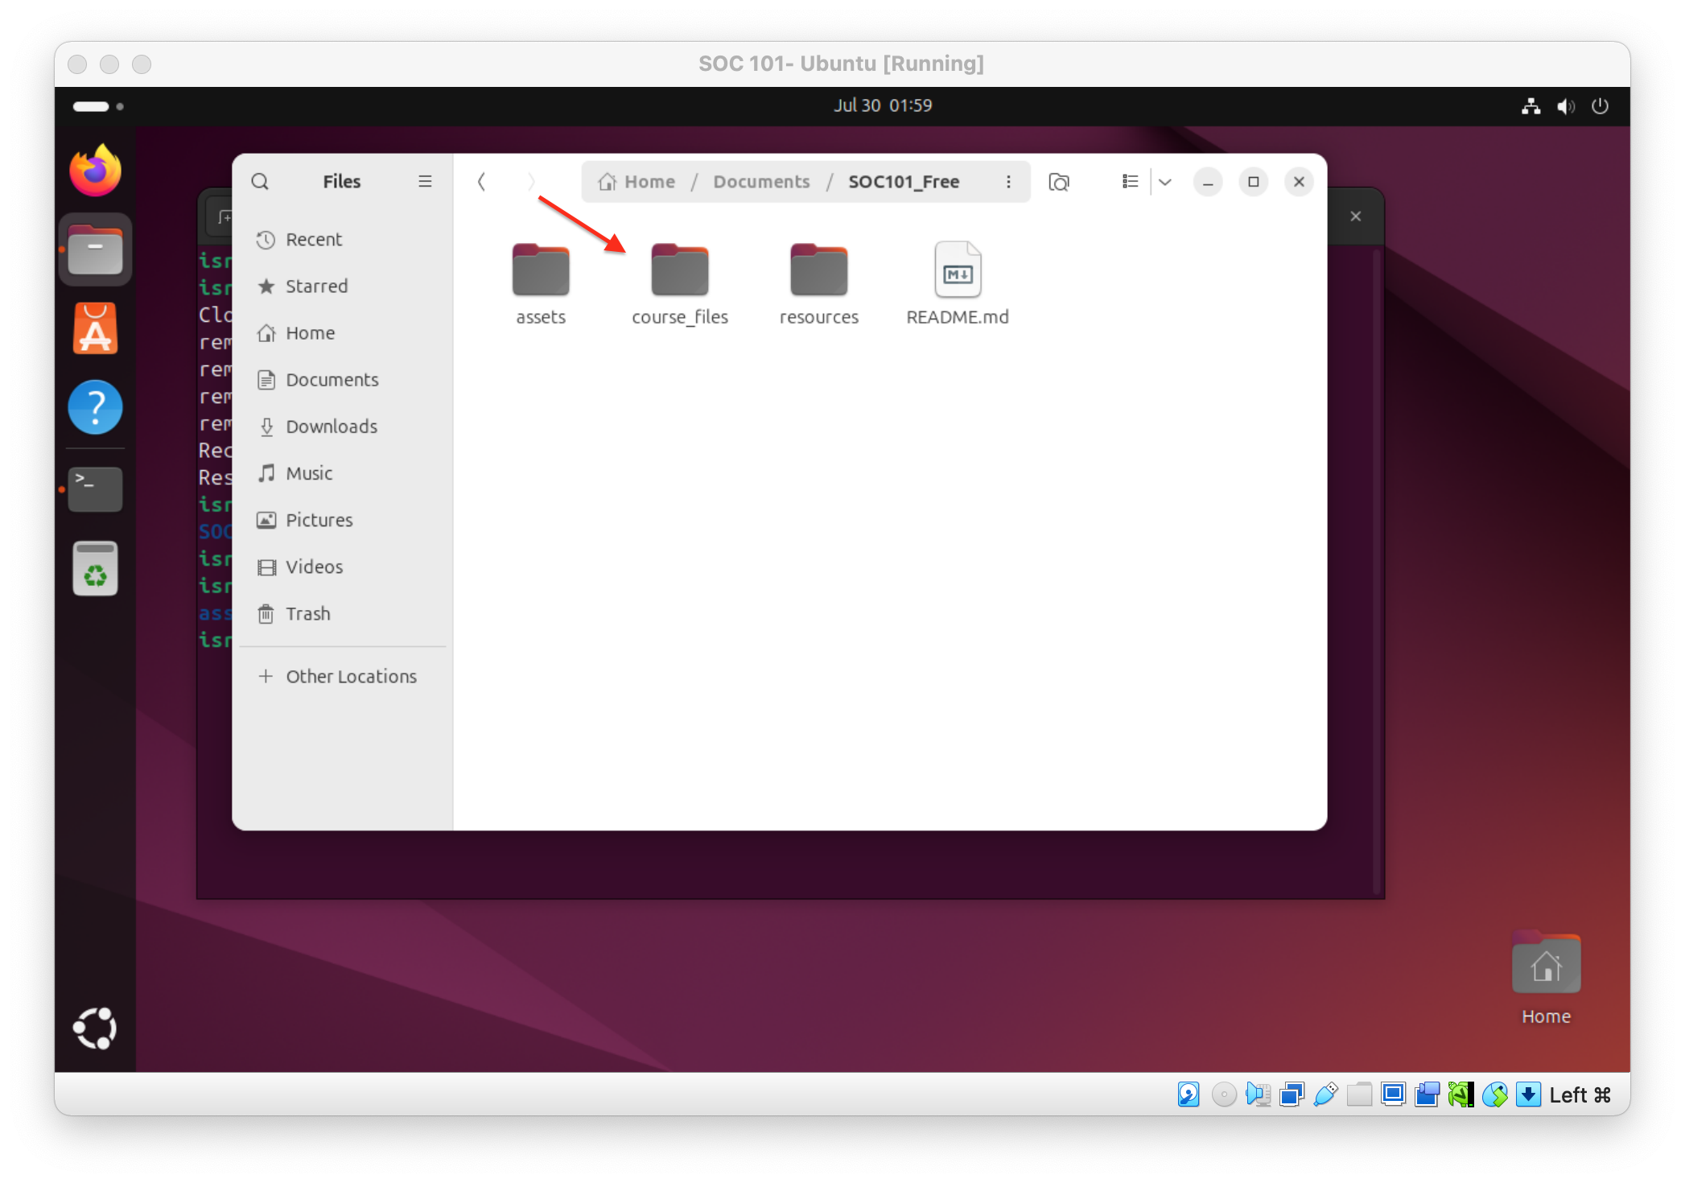Open Documents in the sidebar
The height and width of the screenshot is (1183, 1685).
tap(343, 380)
